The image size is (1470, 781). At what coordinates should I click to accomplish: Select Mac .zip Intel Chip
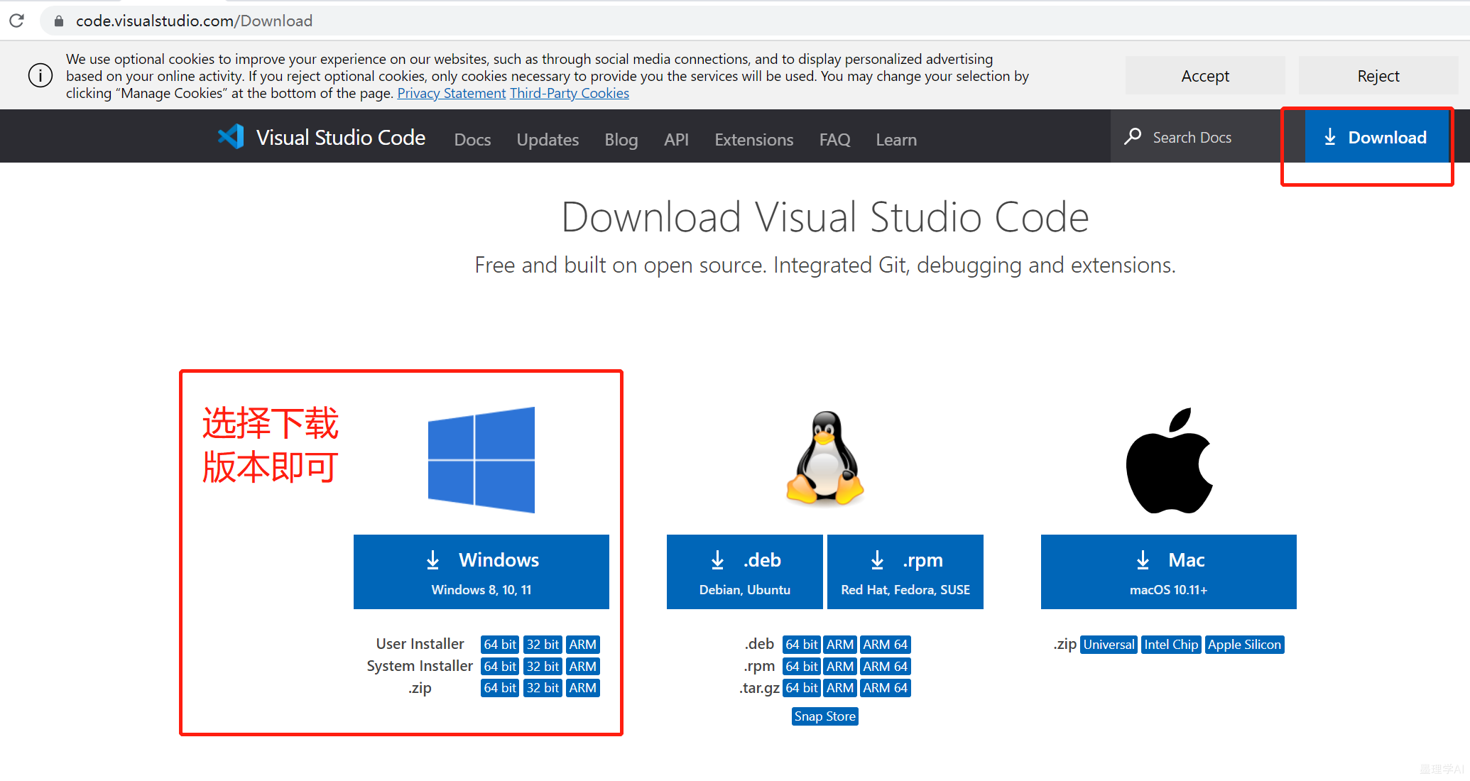(1171, 645)
